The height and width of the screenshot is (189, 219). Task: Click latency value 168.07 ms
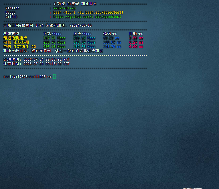(112, 42)
